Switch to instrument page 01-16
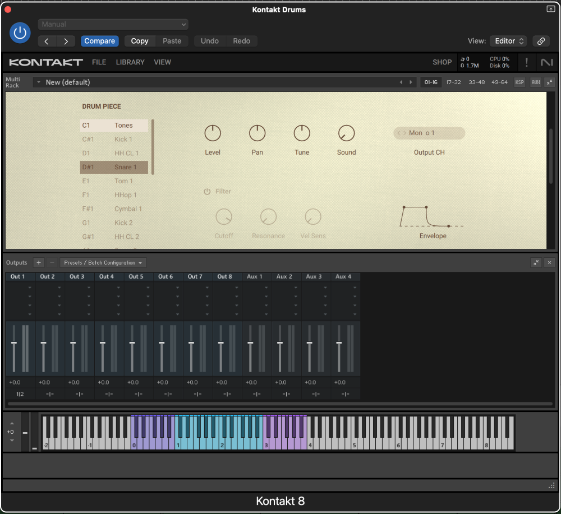The width and height of the screenshot is (561, 514). point(431,82)
